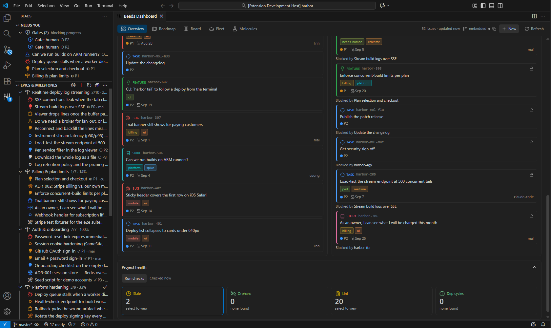This screenshot has height=328, width=551.
Task: Select the Overview tab
Action: [133, 29]
